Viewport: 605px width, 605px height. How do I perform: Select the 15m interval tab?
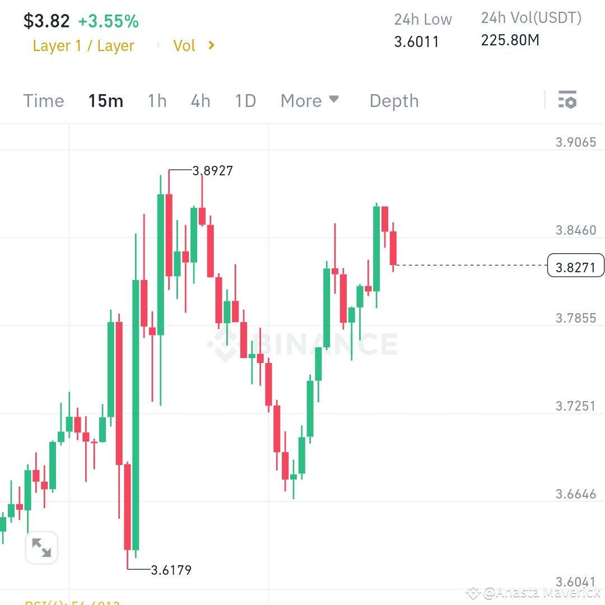(x=105, y=100)
